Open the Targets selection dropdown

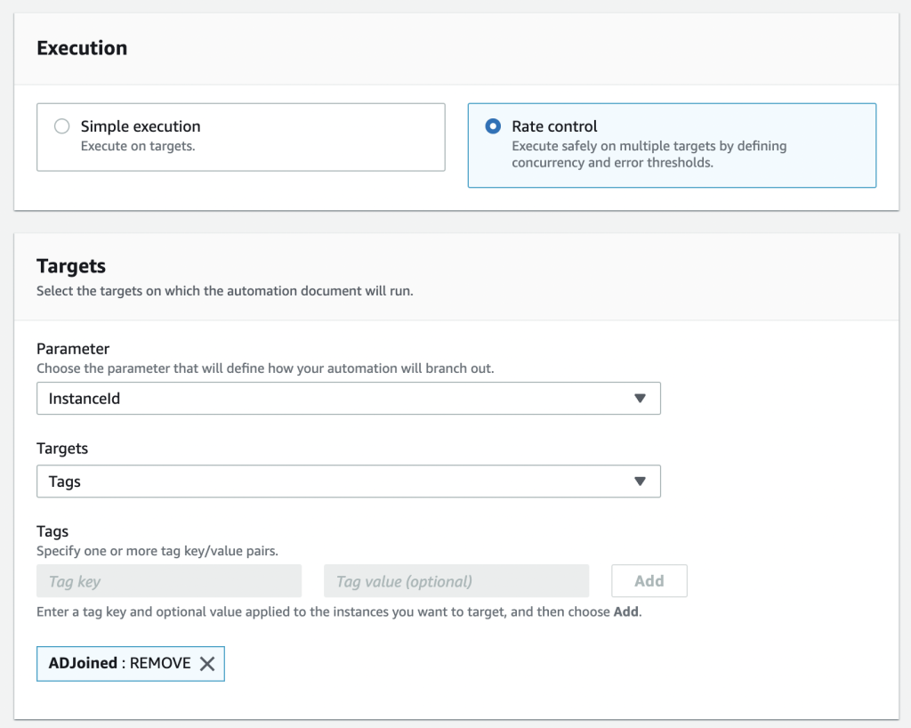pos(347,481)
